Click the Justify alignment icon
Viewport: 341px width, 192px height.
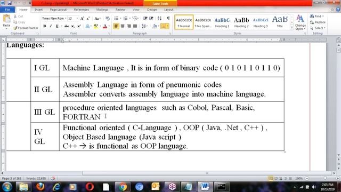click(135, 26)
